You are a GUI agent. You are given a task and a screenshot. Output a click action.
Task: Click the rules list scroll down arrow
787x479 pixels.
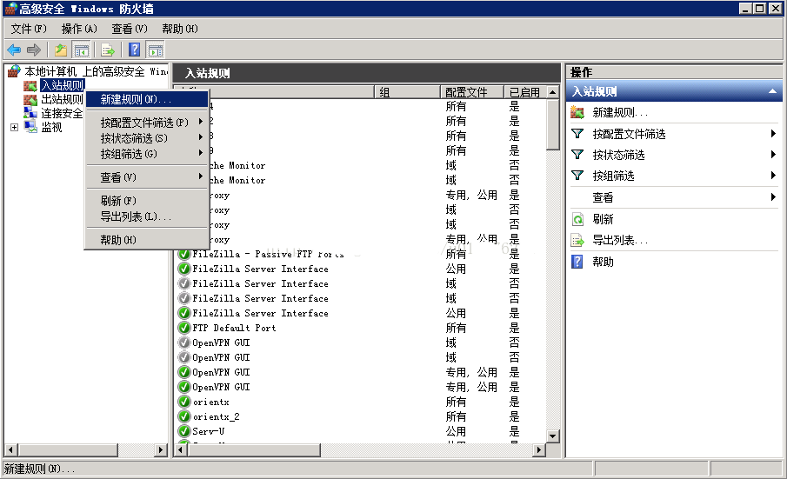tap(552, 436)
